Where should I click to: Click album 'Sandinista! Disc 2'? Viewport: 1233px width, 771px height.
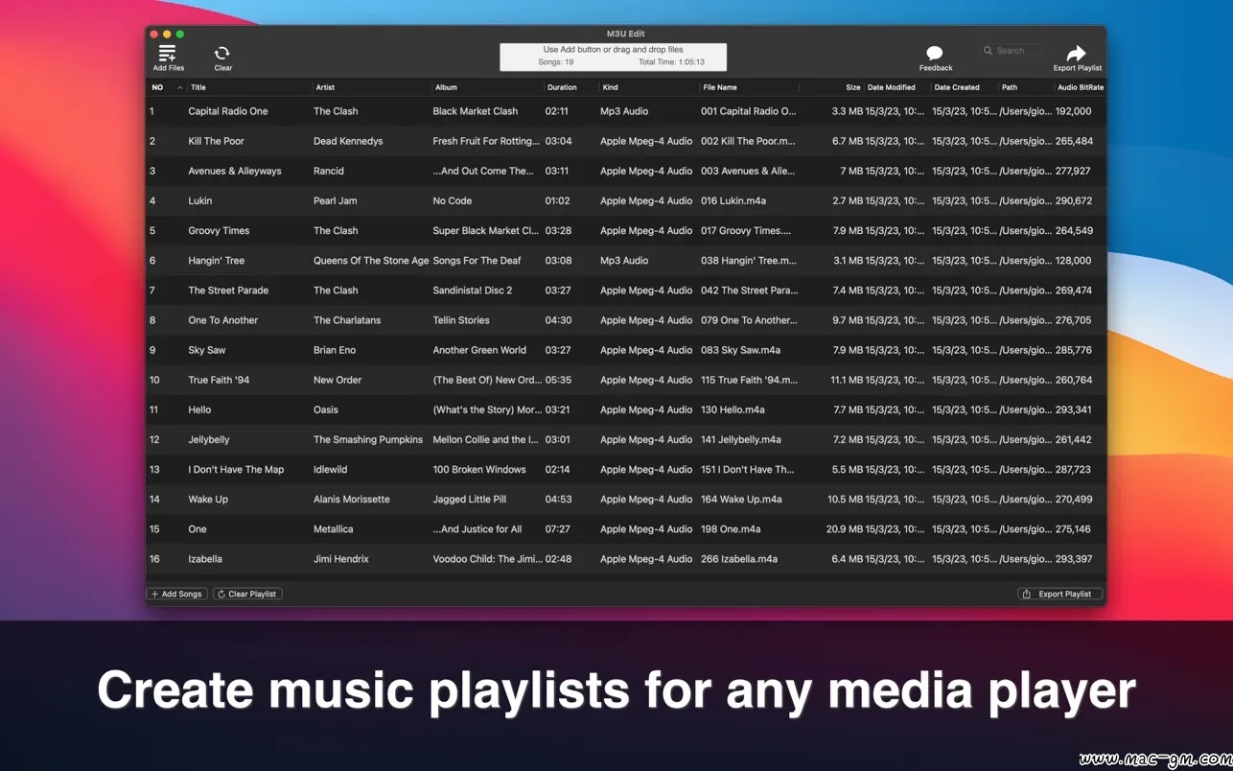473,291
